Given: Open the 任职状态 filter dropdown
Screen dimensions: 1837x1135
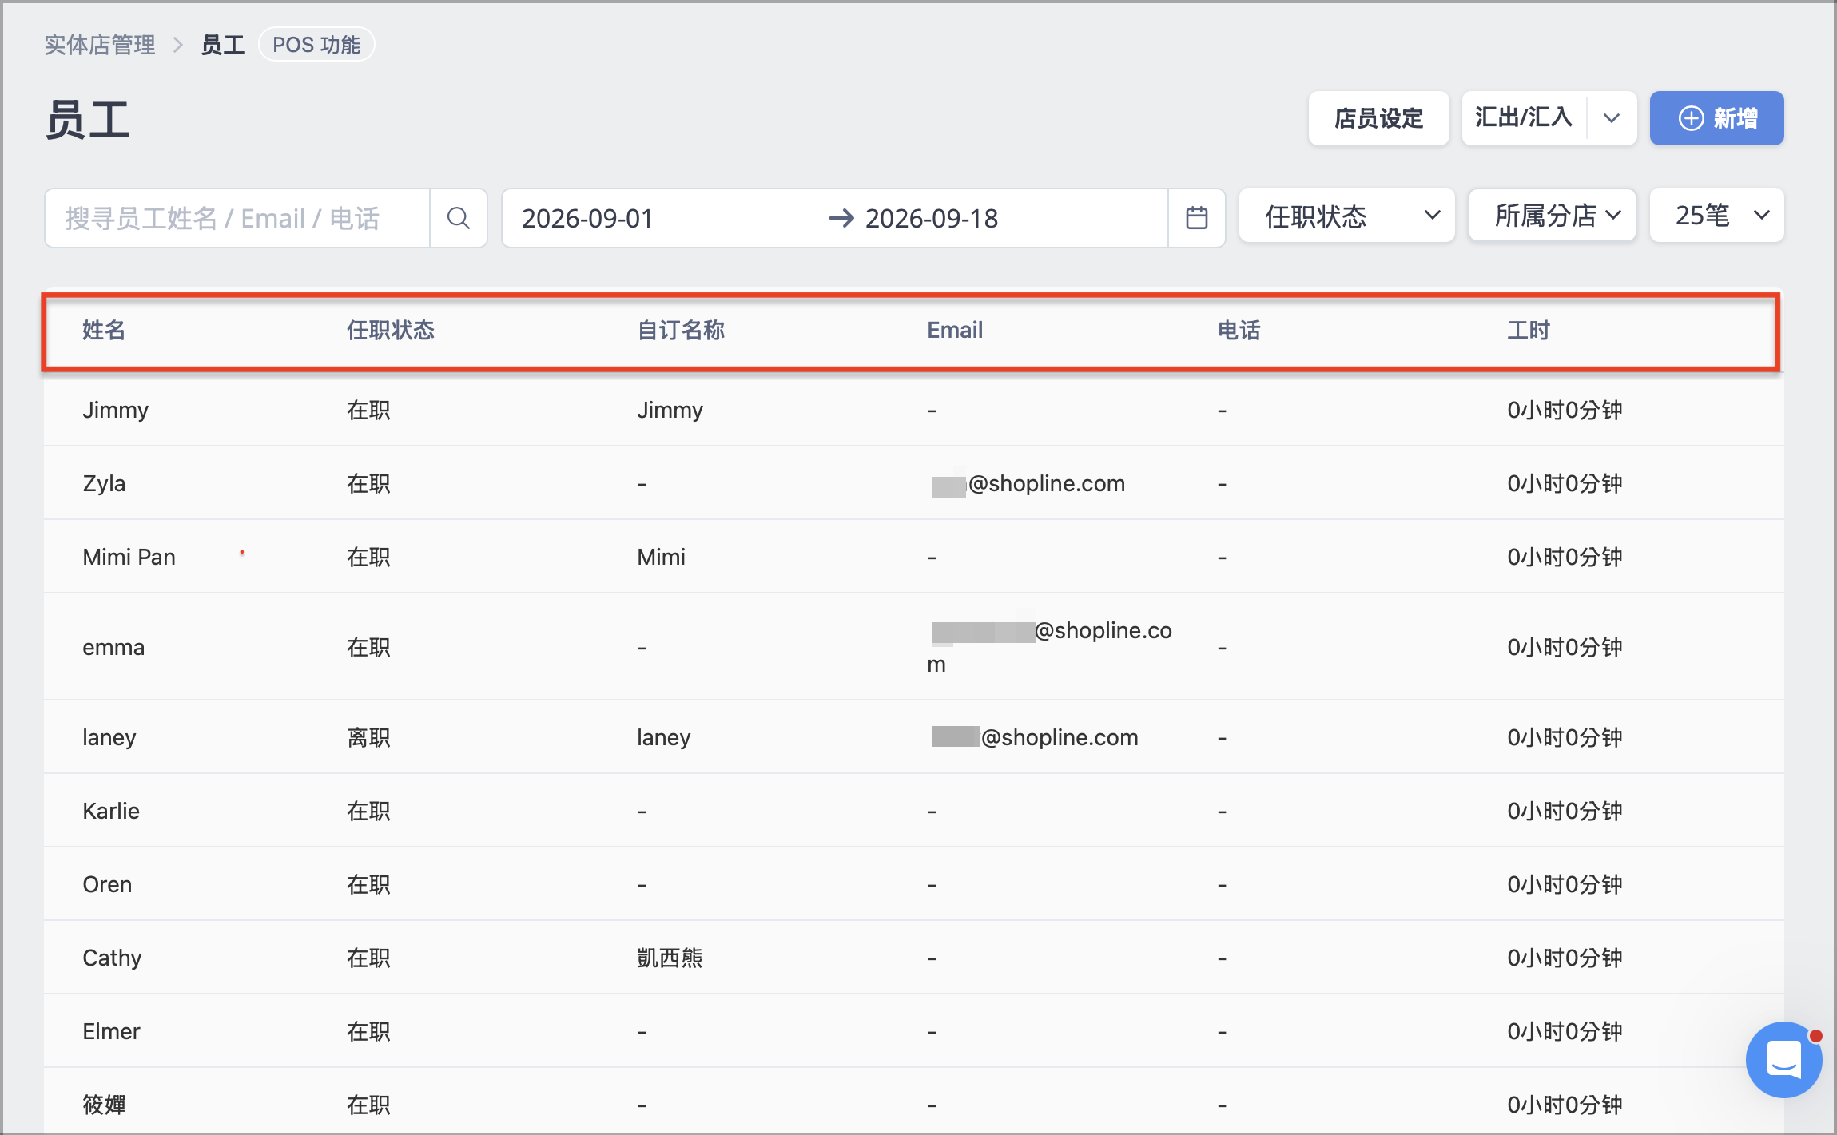Looking at the screenshot, I should click(x=1346, y=216).
